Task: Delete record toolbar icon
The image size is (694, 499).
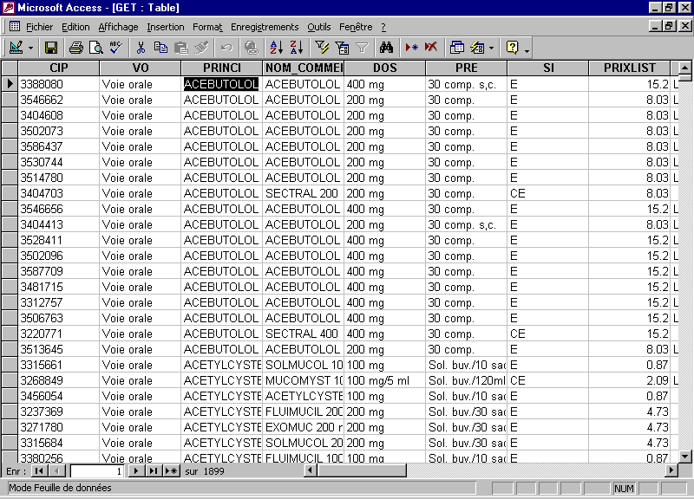Action: click(431, 48)
